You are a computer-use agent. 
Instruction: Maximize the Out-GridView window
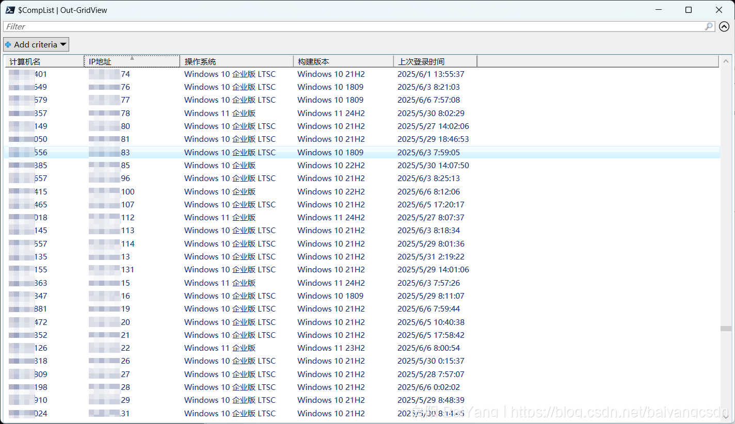689,10
